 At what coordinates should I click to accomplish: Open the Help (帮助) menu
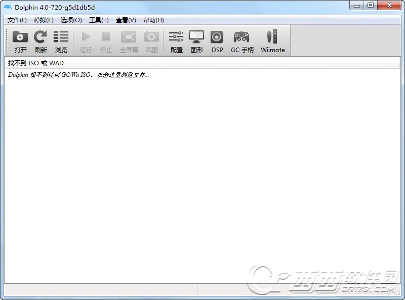pyautogui.click(x=153, y=20)
